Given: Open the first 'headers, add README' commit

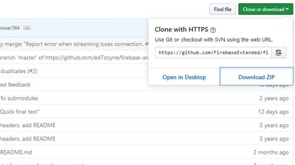Looking at the screenshot, I should click(x=28, y=125).
